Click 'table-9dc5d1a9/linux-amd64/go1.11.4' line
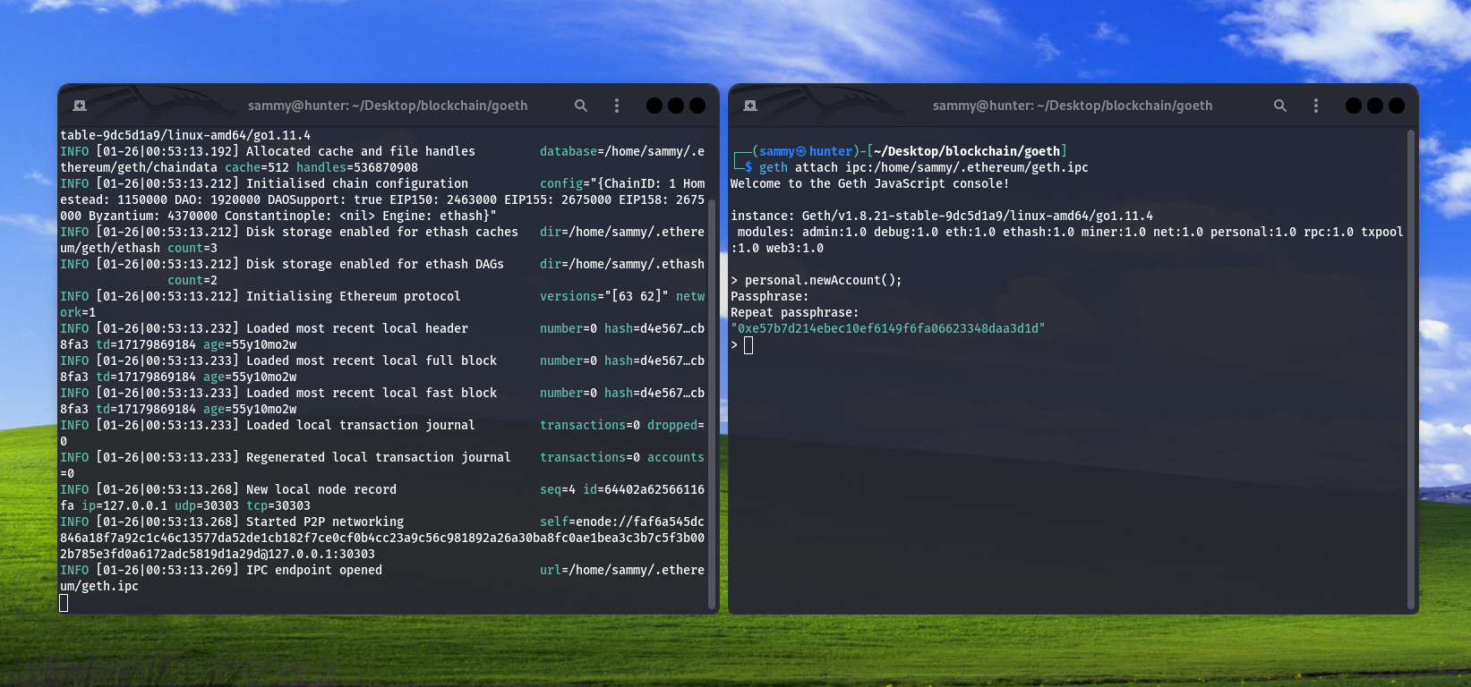Screen dimensions: 1471x687 [x=185, y=135]
